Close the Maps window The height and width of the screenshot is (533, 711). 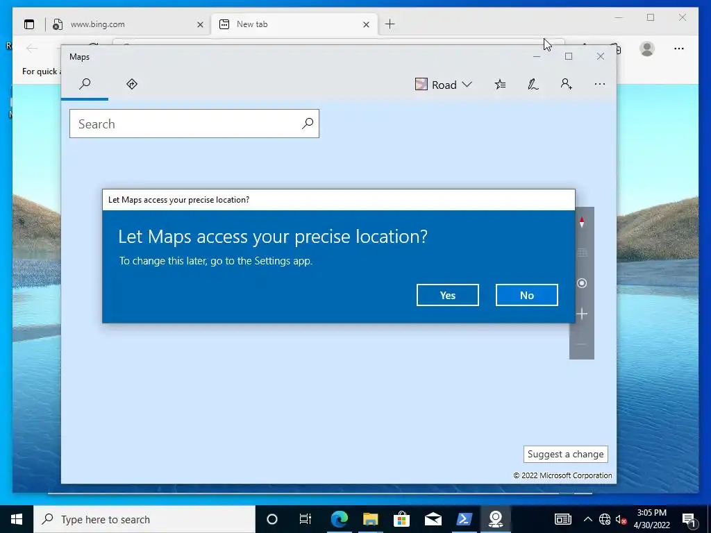601,56
